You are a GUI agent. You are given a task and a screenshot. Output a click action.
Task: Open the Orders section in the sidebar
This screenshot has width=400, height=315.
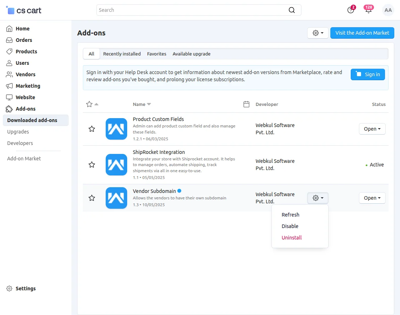pyautogui.click(x=24, y=40)
